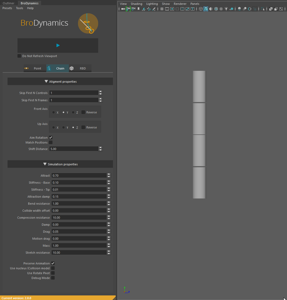Viewport: 287px width, 300px height.
Task: Select Front Axis Z radio button
Action: pyautogui.click(x=73, y=112)
